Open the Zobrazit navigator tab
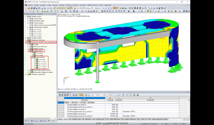Viewport: 214px width, 125px height. (x=35, y=121)
